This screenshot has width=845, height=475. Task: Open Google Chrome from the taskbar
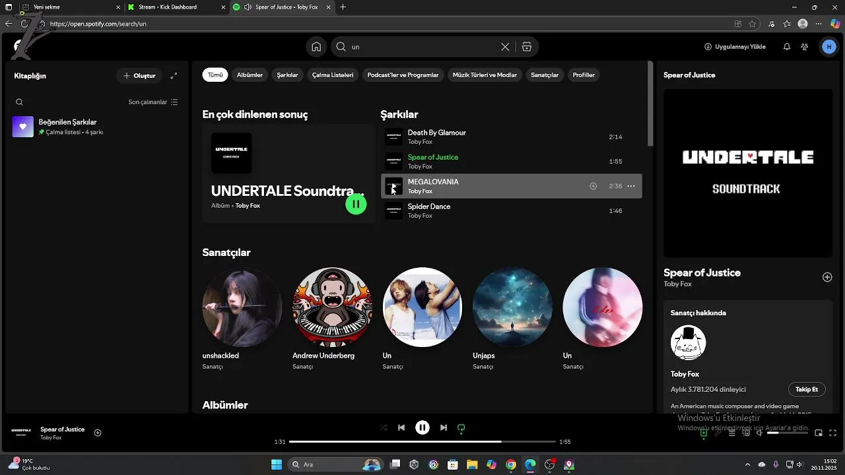pyautogui.click(x=511, y=464)
